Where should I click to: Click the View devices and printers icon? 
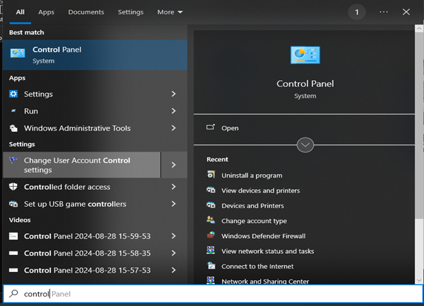(211, 190)
